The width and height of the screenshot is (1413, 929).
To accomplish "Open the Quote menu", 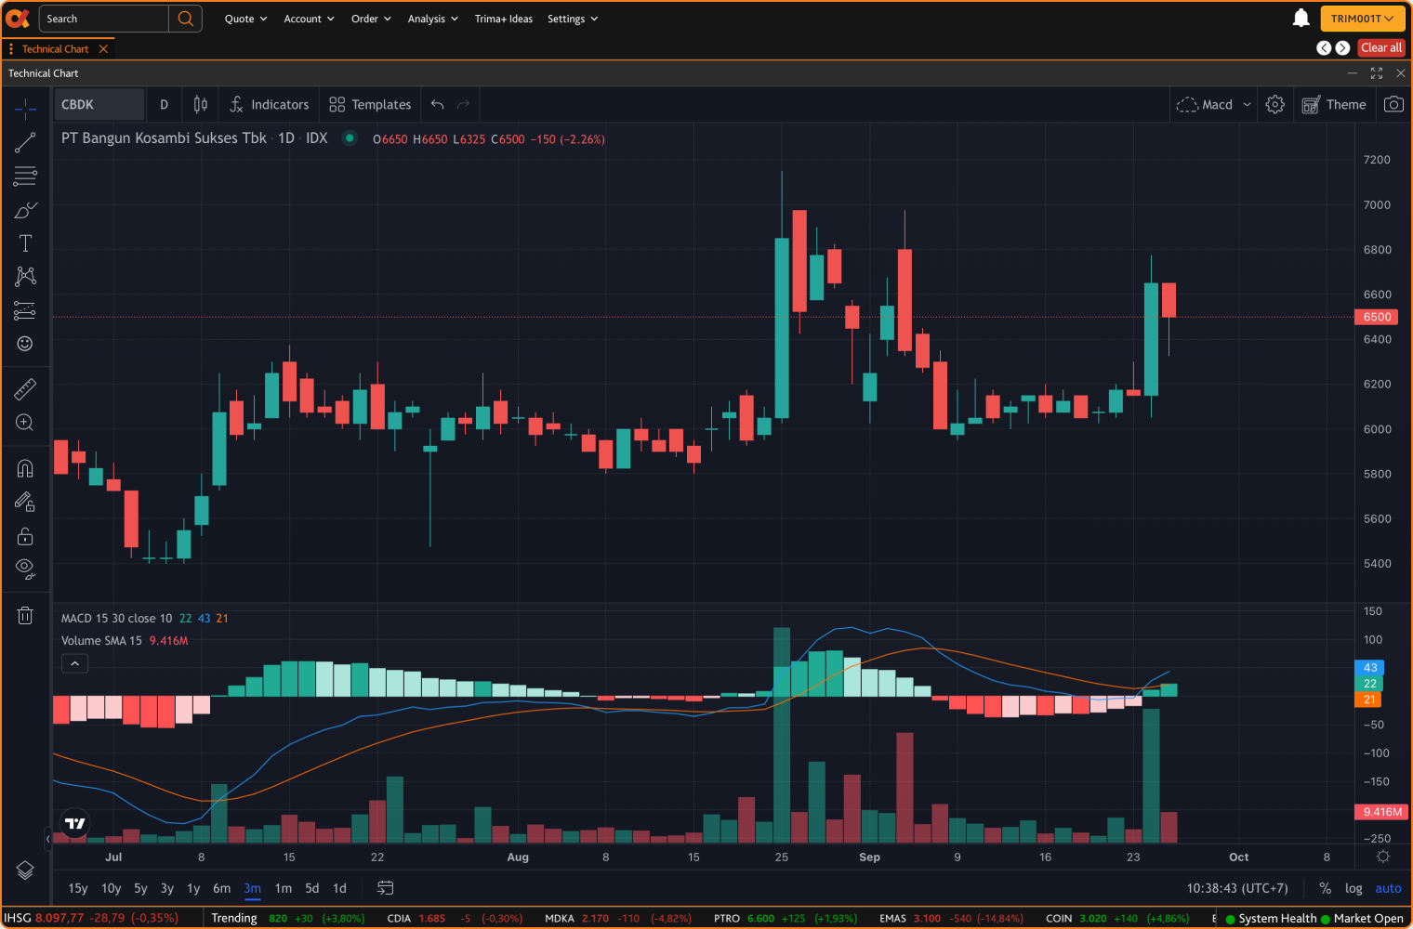I will pyautogui.click(x=245, y=19).
